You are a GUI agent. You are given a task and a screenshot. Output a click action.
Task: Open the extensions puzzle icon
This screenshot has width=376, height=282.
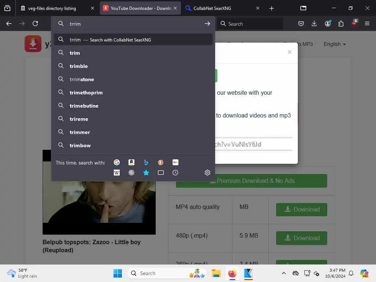pos(341,23)
